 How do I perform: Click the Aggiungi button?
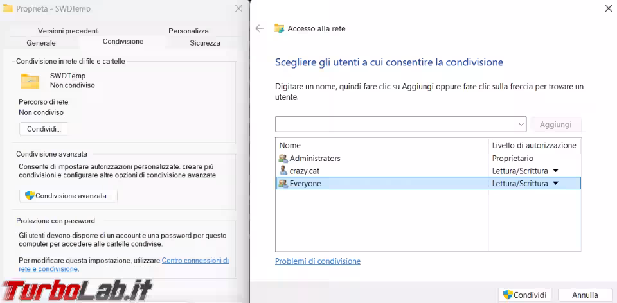click(x=555, y=124)
